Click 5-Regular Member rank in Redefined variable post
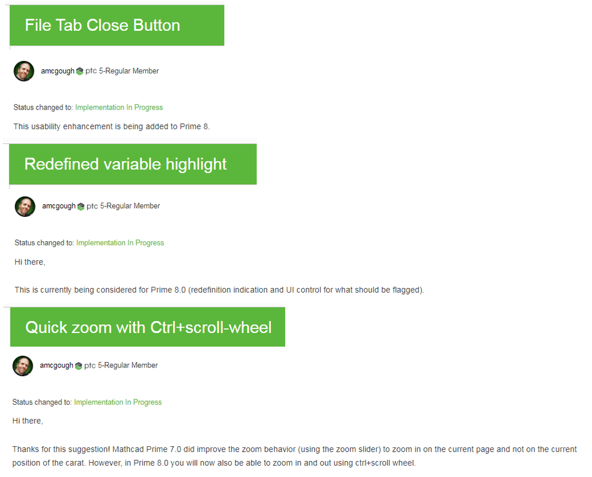592x477 pixels. tap(130, 206)
